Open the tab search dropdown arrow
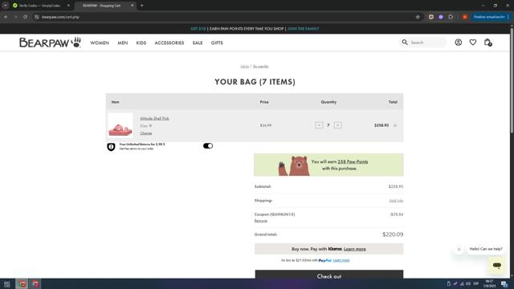Image resolution: width=514 pixels, height=289 pixels. 6,6
